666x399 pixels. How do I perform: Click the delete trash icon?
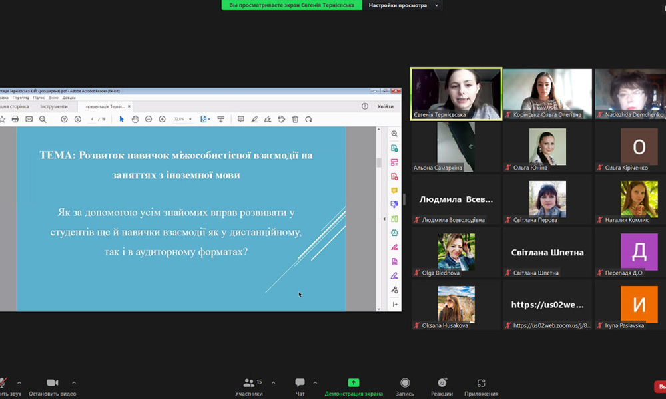295,119
